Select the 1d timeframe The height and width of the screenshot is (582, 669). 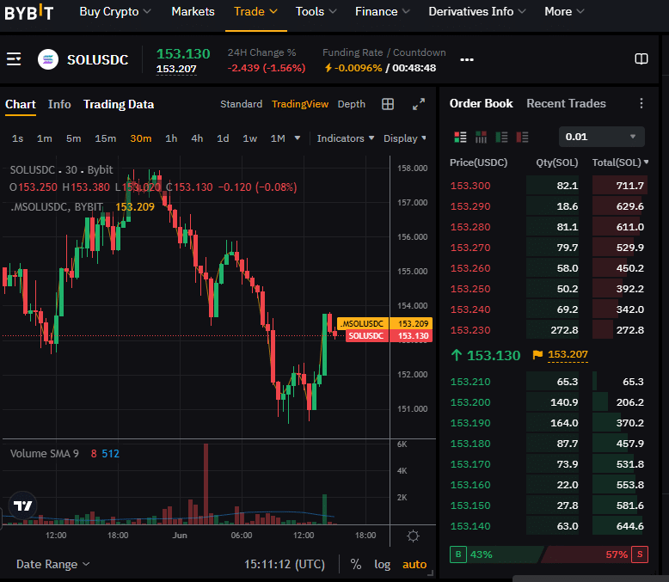(223, 138)
